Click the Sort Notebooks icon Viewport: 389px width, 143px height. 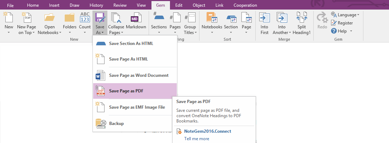(212, 18)
